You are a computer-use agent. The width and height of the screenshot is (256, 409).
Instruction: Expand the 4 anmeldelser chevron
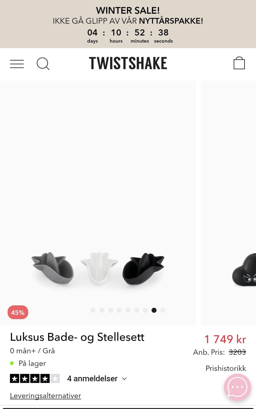click(x=124, y=379)
